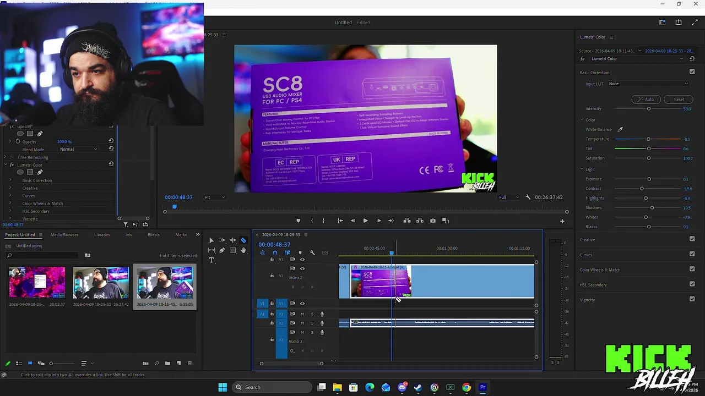Image resolution: width=705 pixels, height=396 pixels.
Task: Click Auto button in Lumetri
Action: click(x=646, y=100)
